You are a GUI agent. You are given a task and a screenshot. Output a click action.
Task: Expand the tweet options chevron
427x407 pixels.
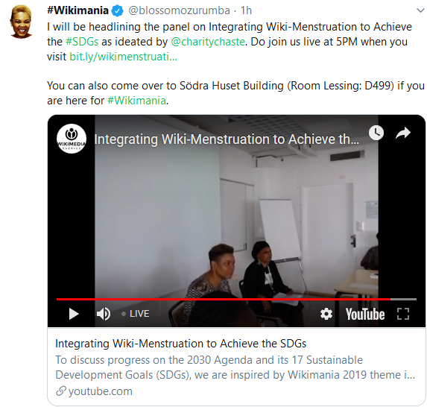click(420, 10)
